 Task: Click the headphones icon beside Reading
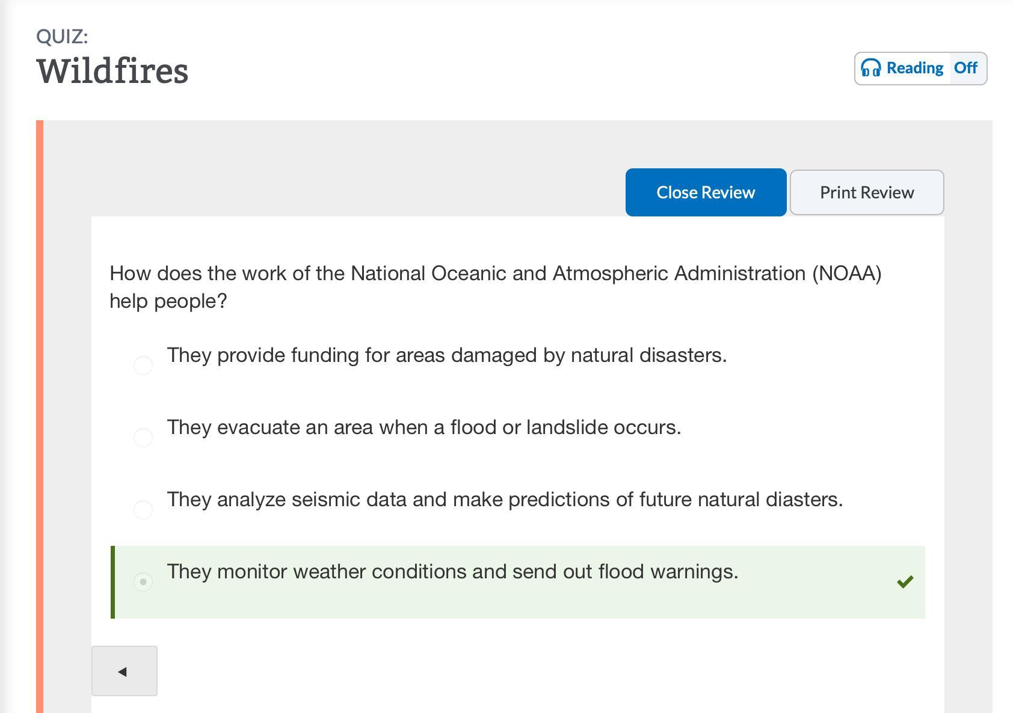[x=870, y=68]
